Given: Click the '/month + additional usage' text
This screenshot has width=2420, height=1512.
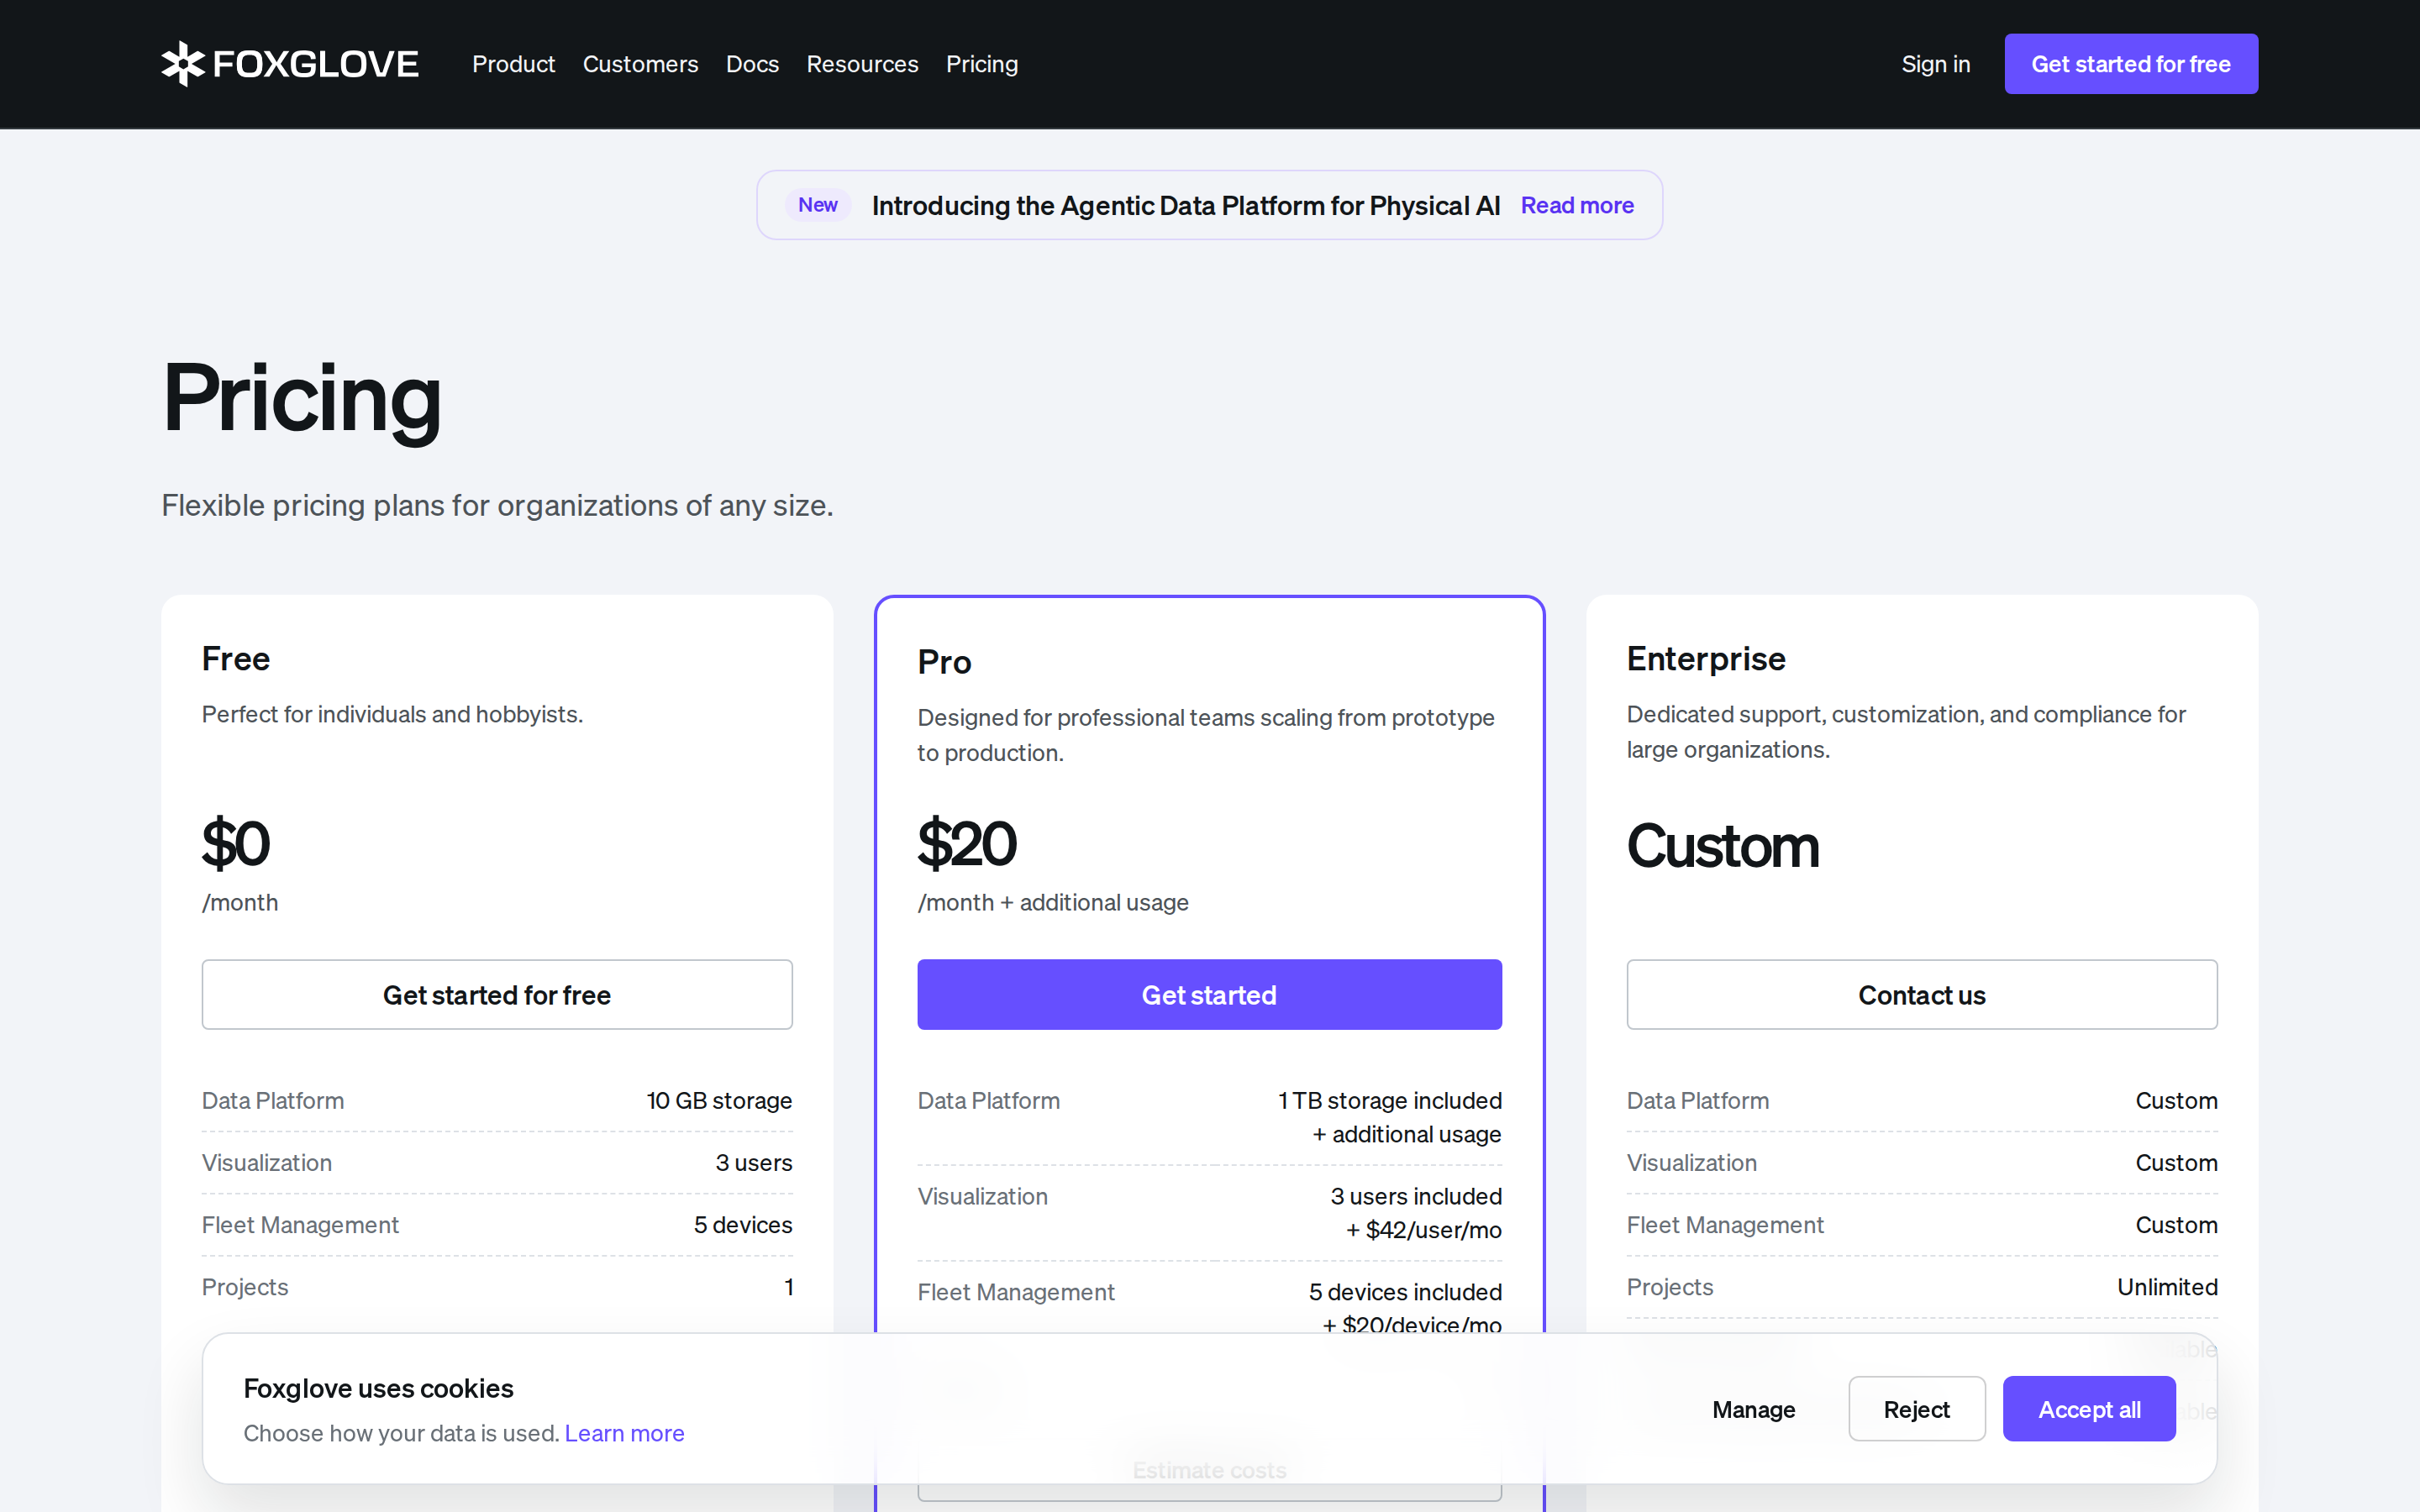Looking at the screenshot, I should (x=1052, y=902).
